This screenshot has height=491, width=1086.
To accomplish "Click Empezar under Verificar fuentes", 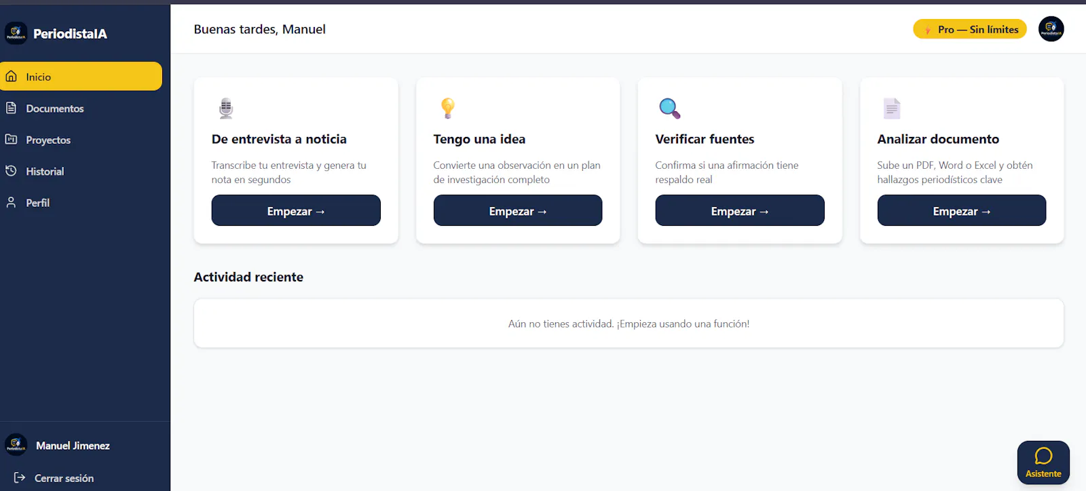I will point(740,210).
